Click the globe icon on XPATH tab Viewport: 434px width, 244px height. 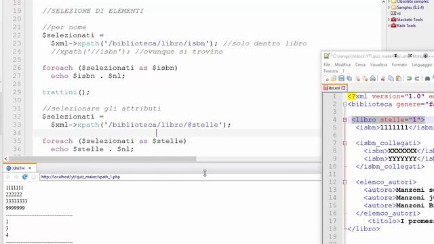tap(8, 168)
